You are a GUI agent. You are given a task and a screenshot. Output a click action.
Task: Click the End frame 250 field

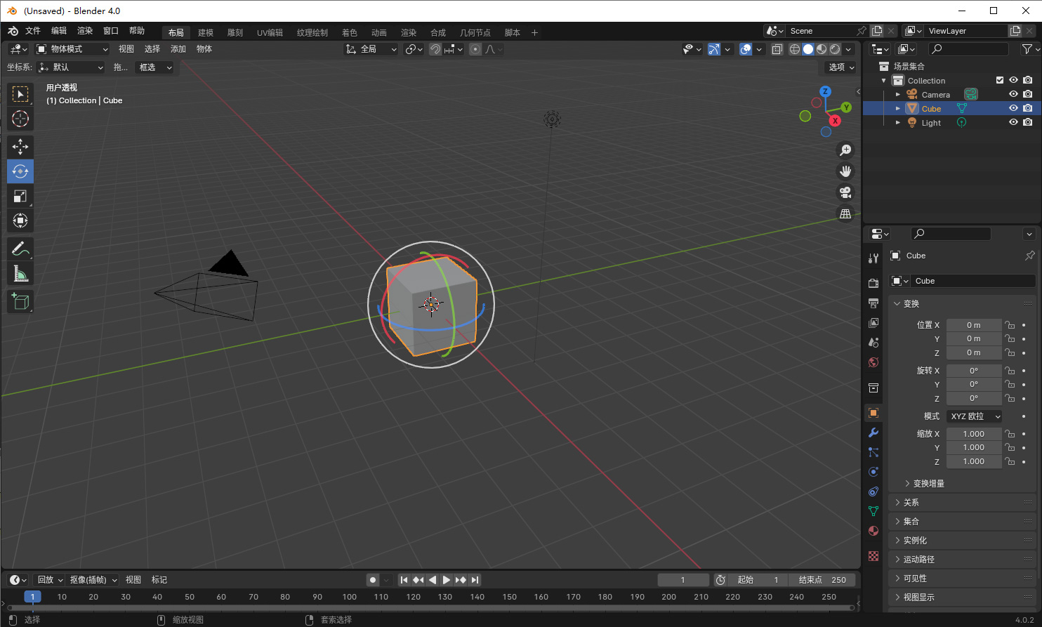823,580
